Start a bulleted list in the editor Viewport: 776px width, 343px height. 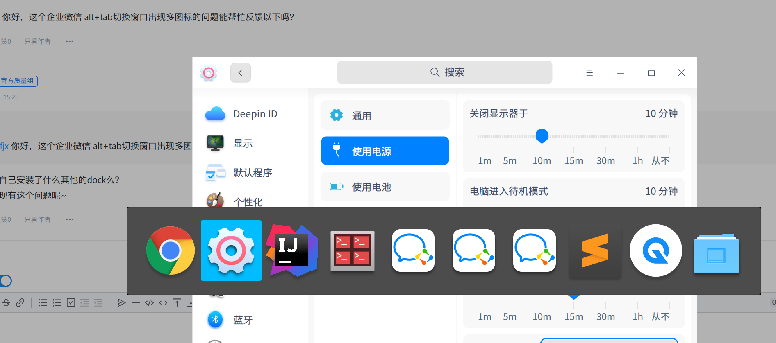point(43,303)
